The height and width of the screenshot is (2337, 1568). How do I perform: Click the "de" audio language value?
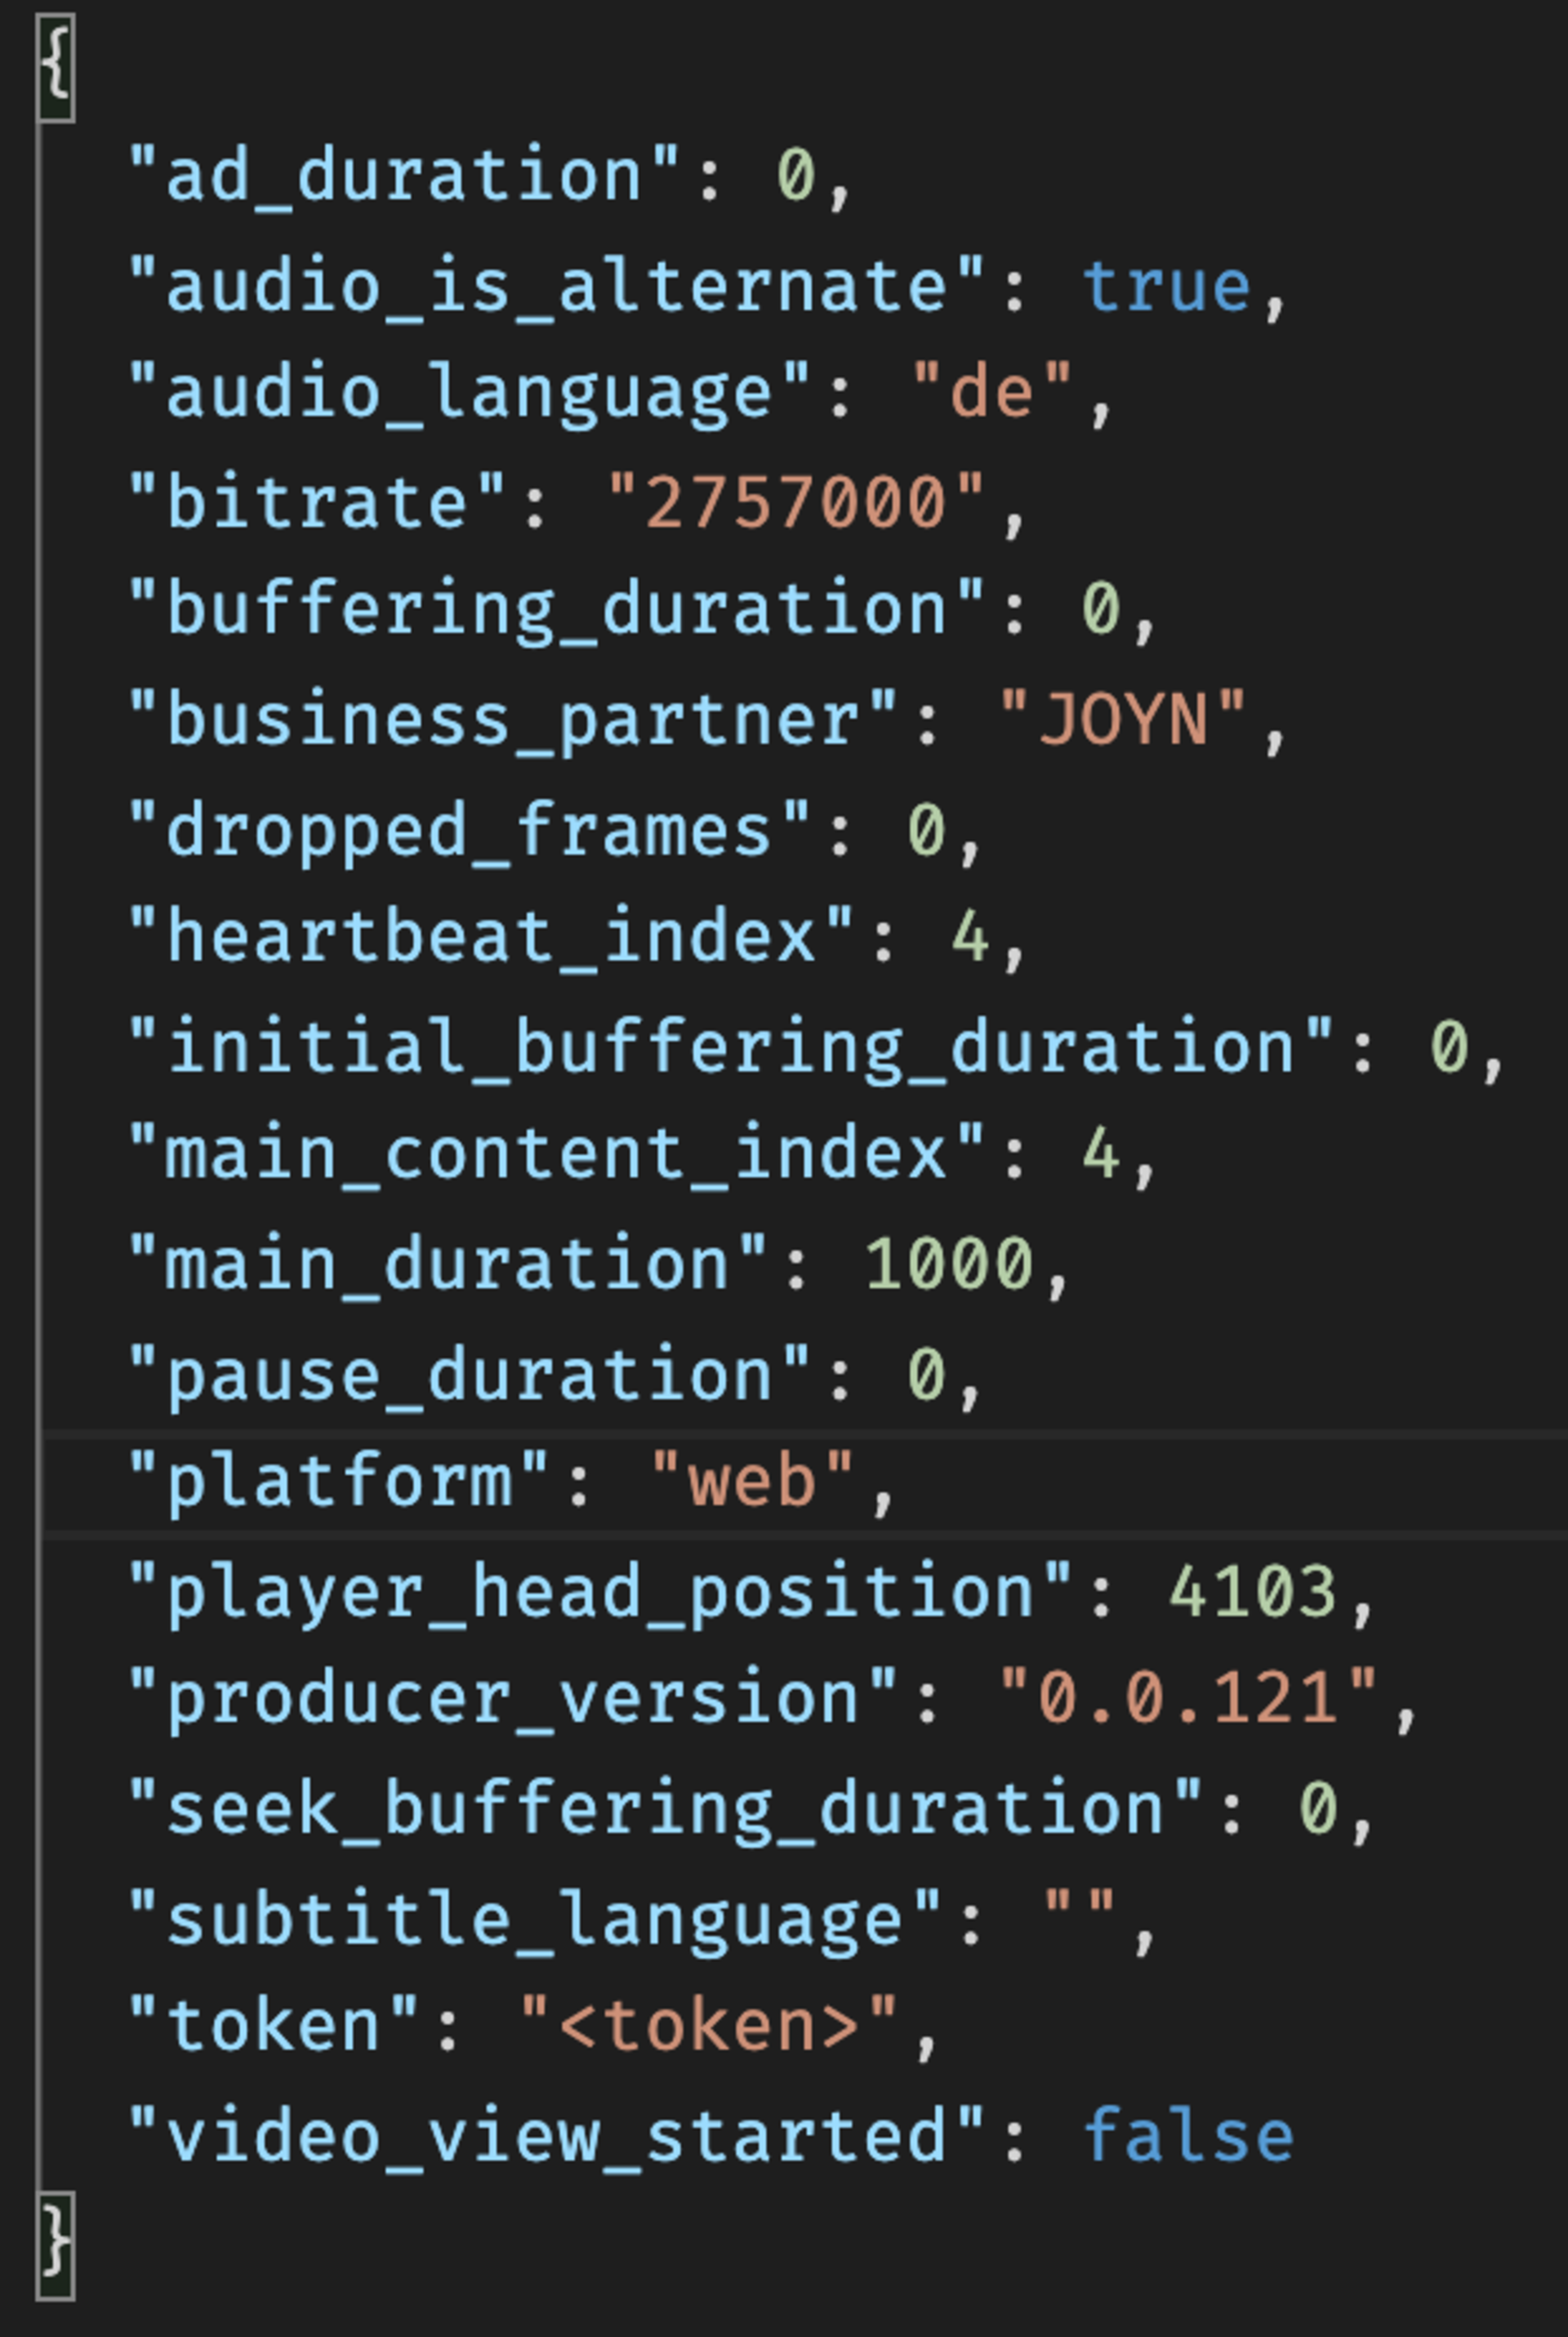pyautogui.click(x=991, y=392)
